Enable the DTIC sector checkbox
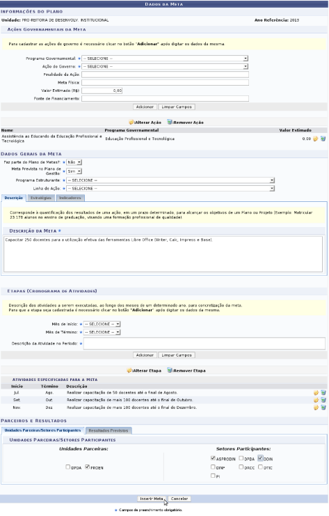Image resolution: width=329 pixels, height=516 pixels. 260,467
